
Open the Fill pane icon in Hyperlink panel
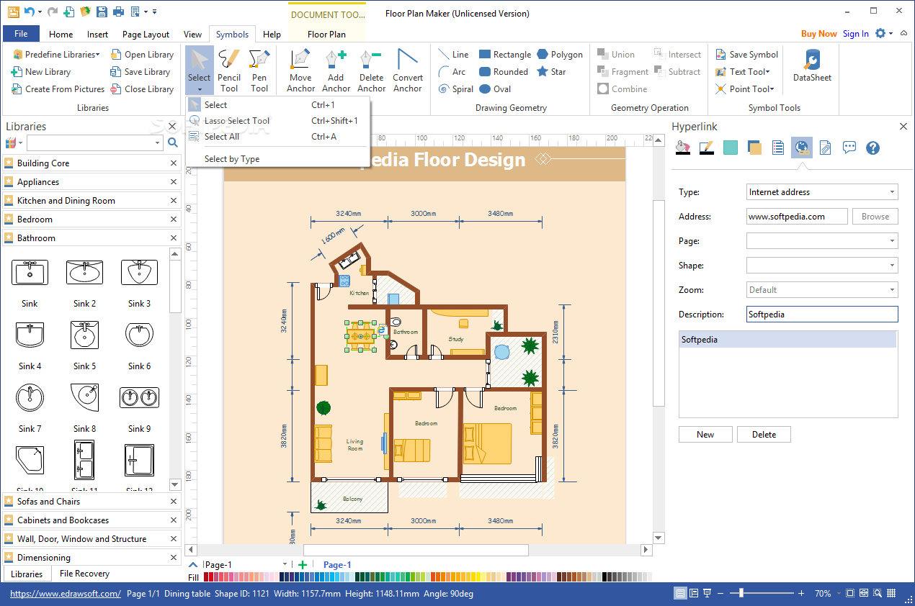click(x=682, y=148)
